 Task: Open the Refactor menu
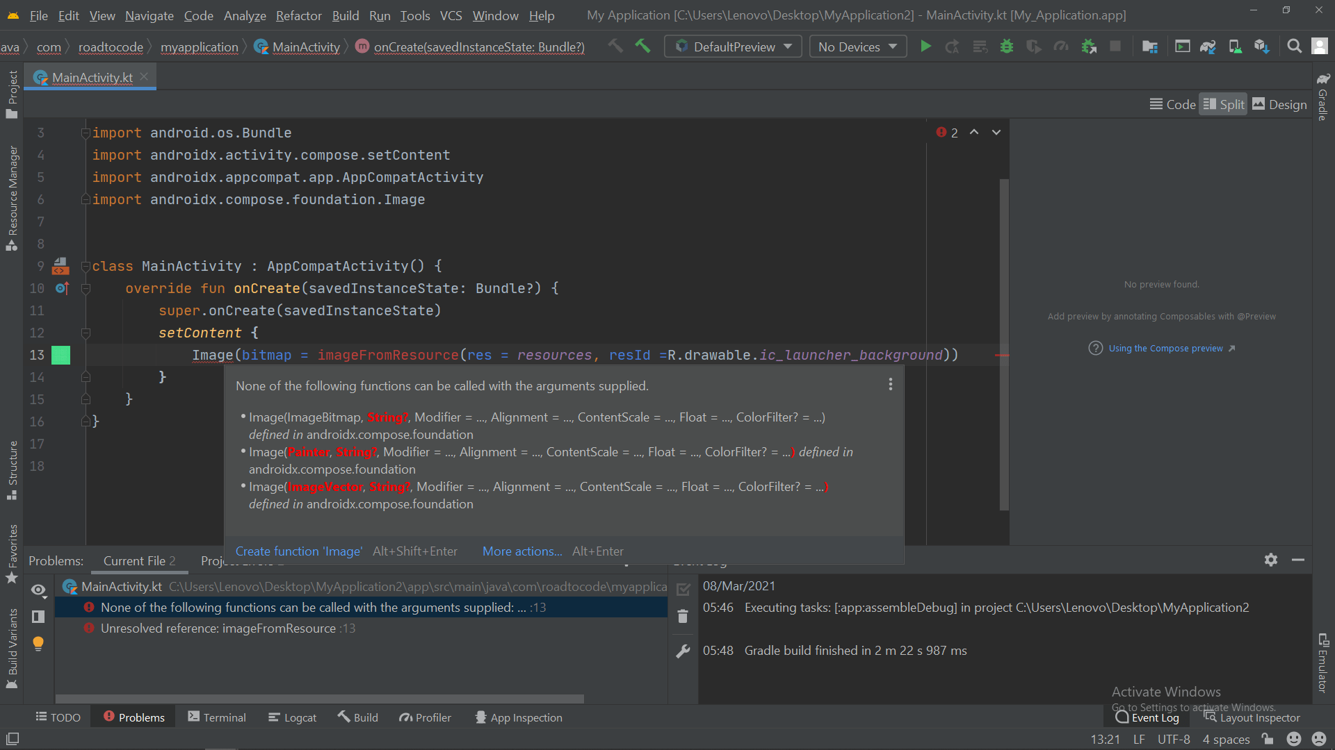click(x=298, y=15)
